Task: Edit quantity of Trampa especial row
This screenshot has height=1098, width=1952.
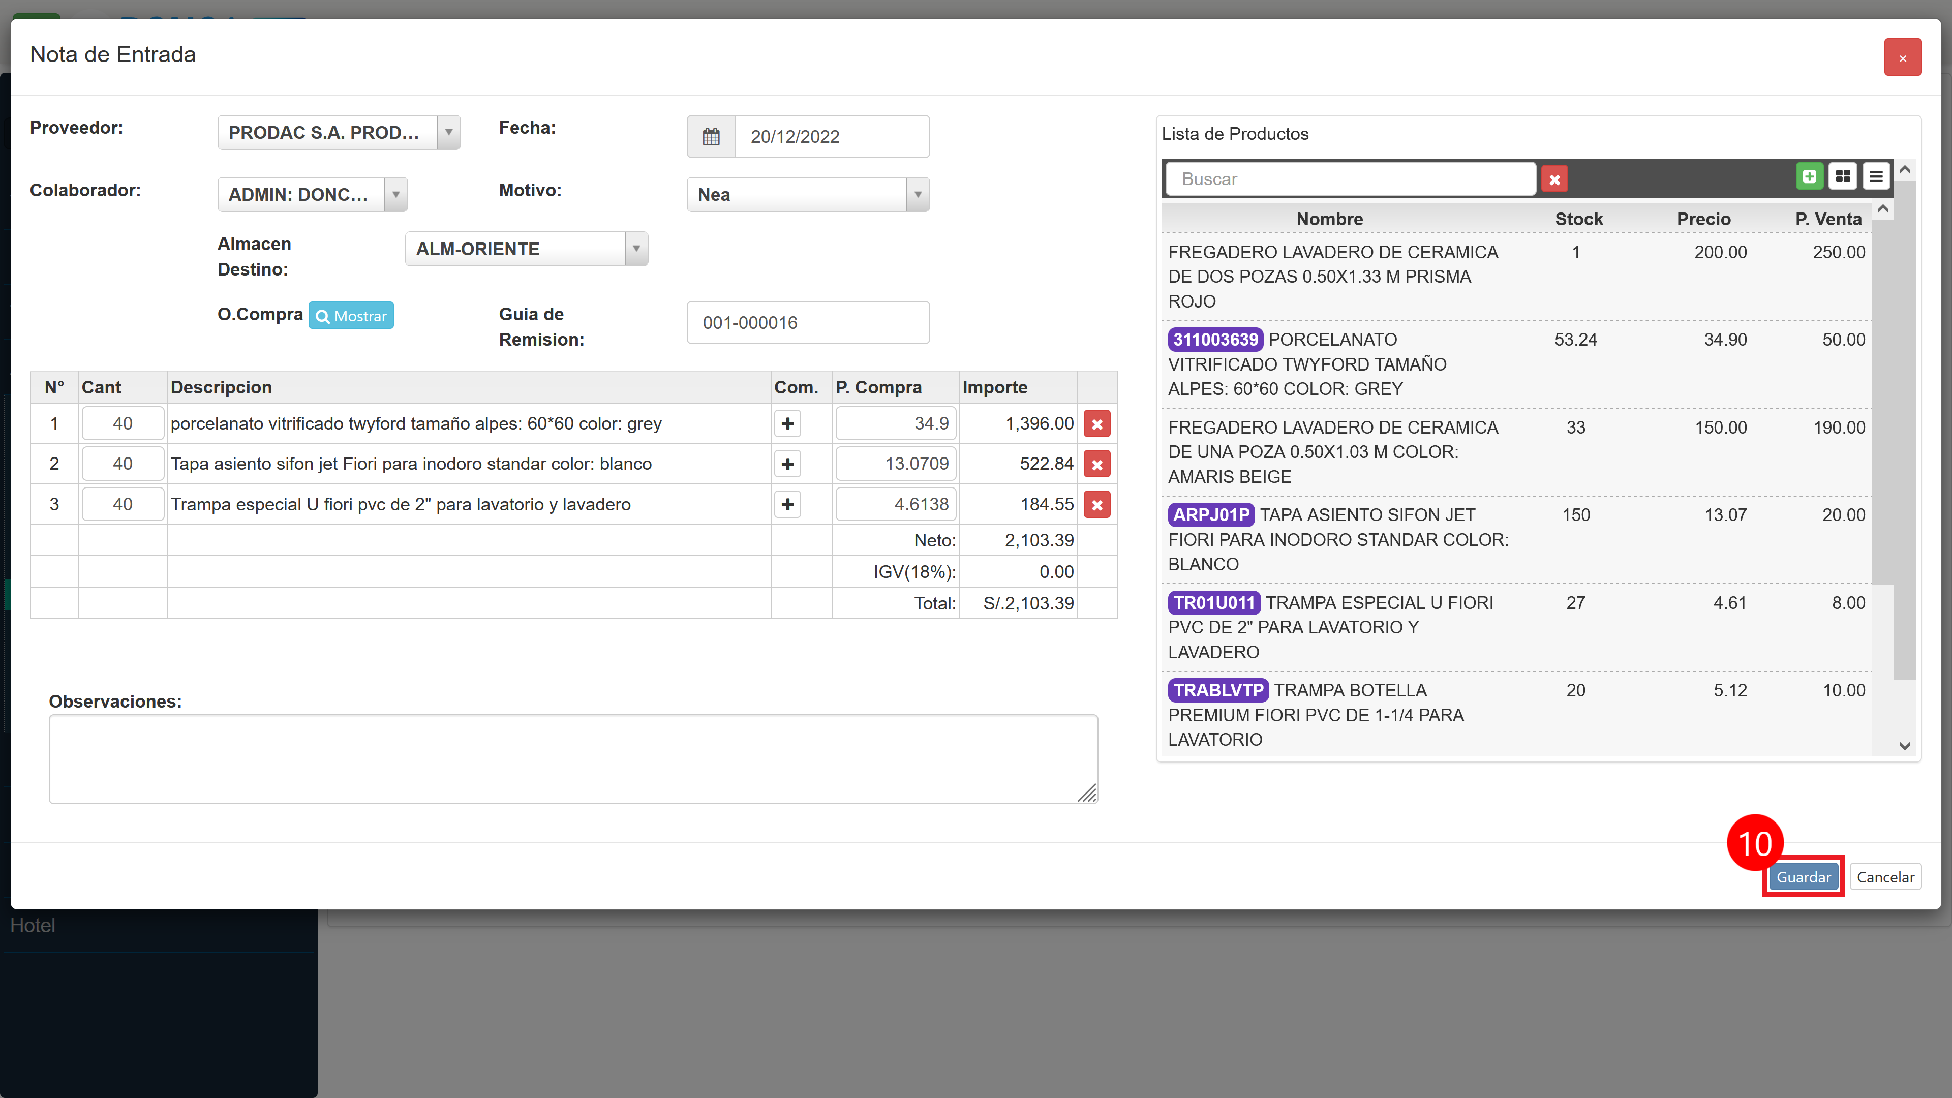Action: pyautogui.click(x=122, y=505)
